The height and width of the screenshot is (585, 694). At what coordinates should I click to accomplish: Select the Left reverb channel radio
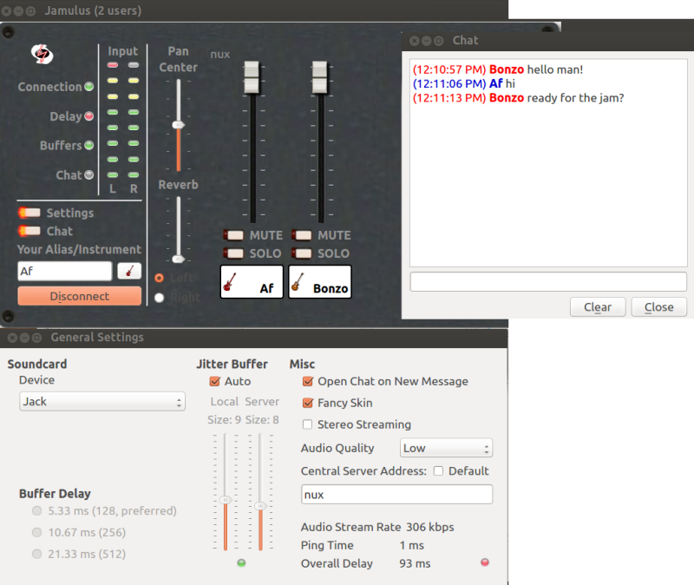tap(160, 278)
